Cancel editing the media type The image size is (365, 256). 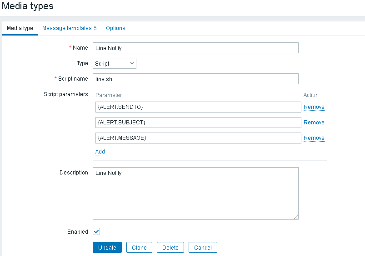click(x=203, y=247)
